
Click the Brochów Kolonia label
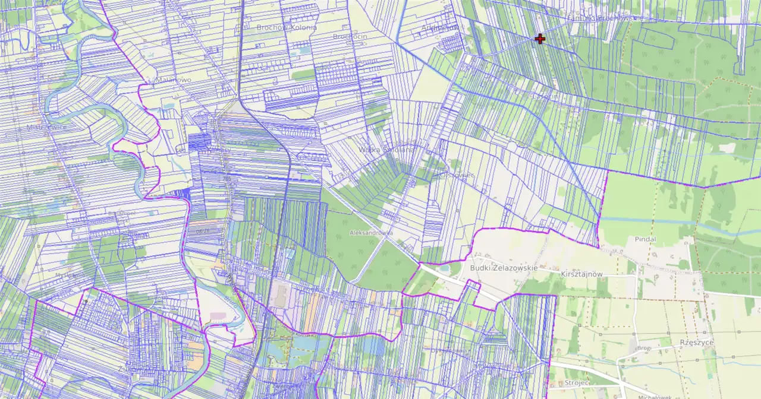(x=287, y=27)
